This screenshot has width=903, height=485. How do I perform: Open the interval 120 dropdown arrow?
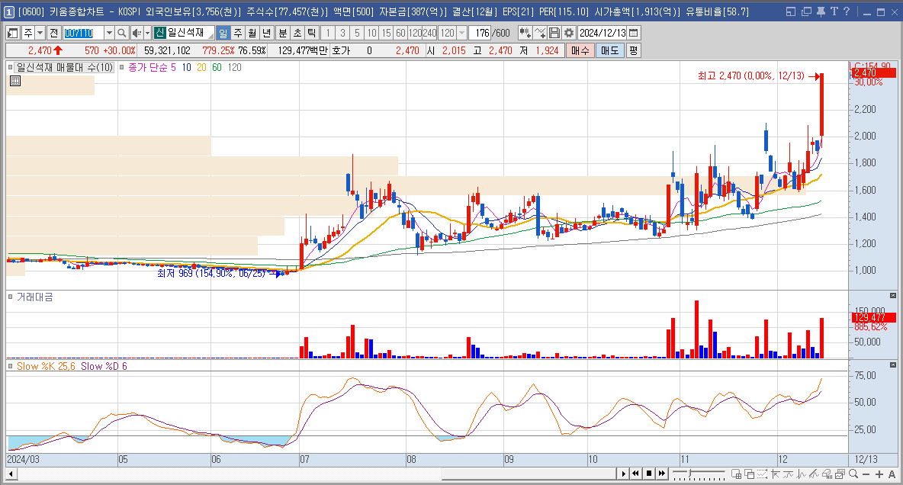[461, 34]
